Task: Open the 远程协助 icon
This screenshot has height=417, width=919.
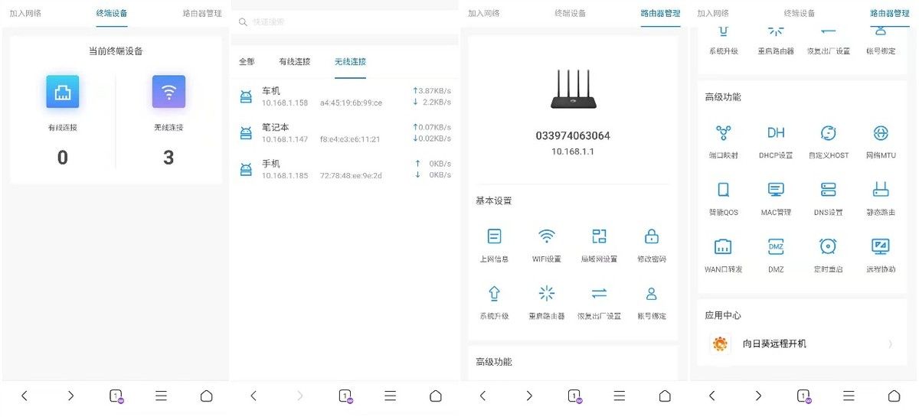Action: (x=881, y=246)
